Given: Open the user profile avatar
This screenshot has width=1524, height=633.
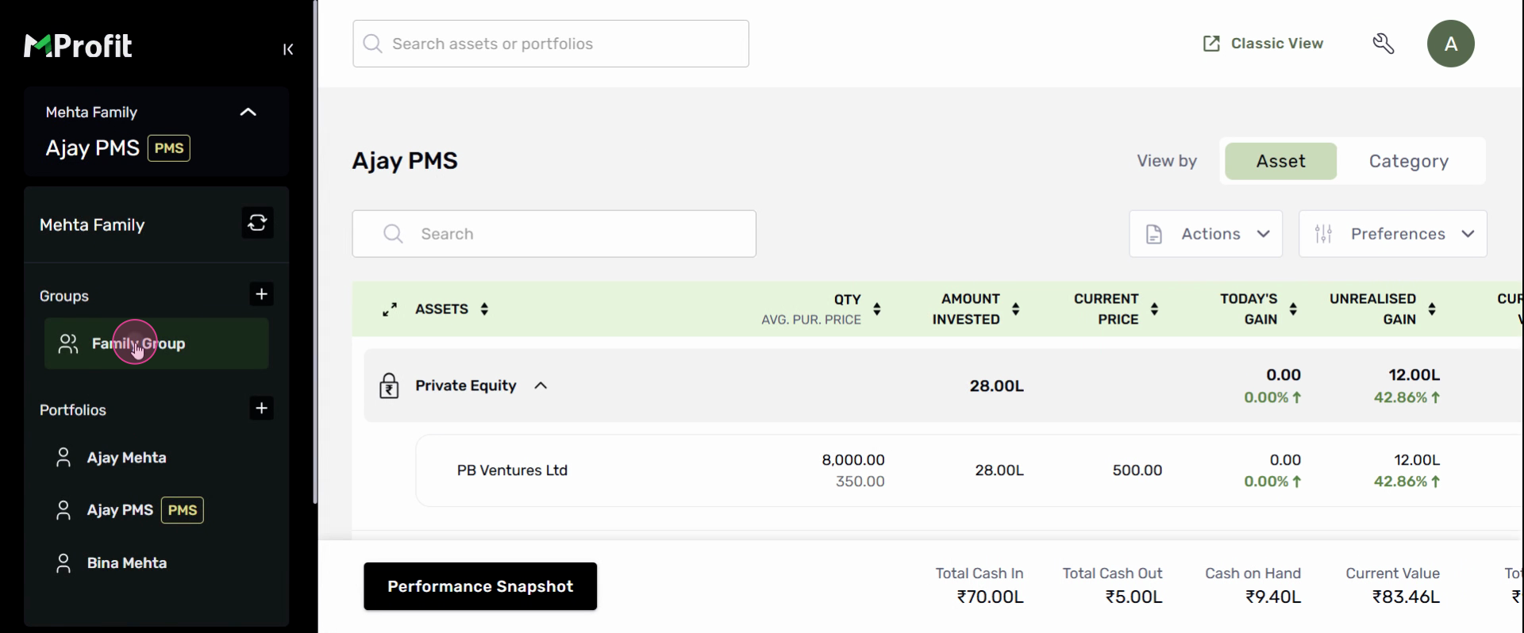Looking at the screenshot, I should click(x=1450, y=44).
